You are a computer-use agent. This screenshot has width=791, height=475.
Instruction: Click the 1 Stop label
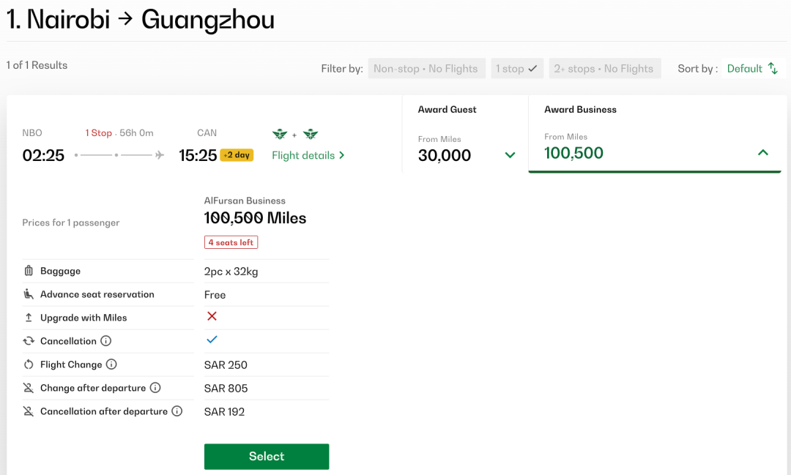point(98,132)
